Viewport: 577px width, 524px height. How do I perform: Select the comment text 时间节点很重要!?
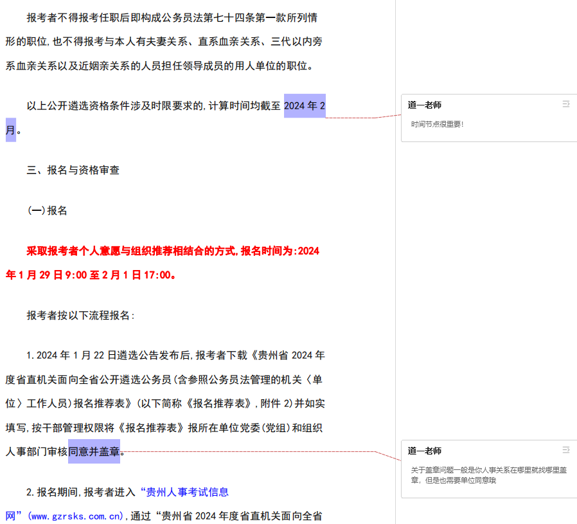pos(437,124)
